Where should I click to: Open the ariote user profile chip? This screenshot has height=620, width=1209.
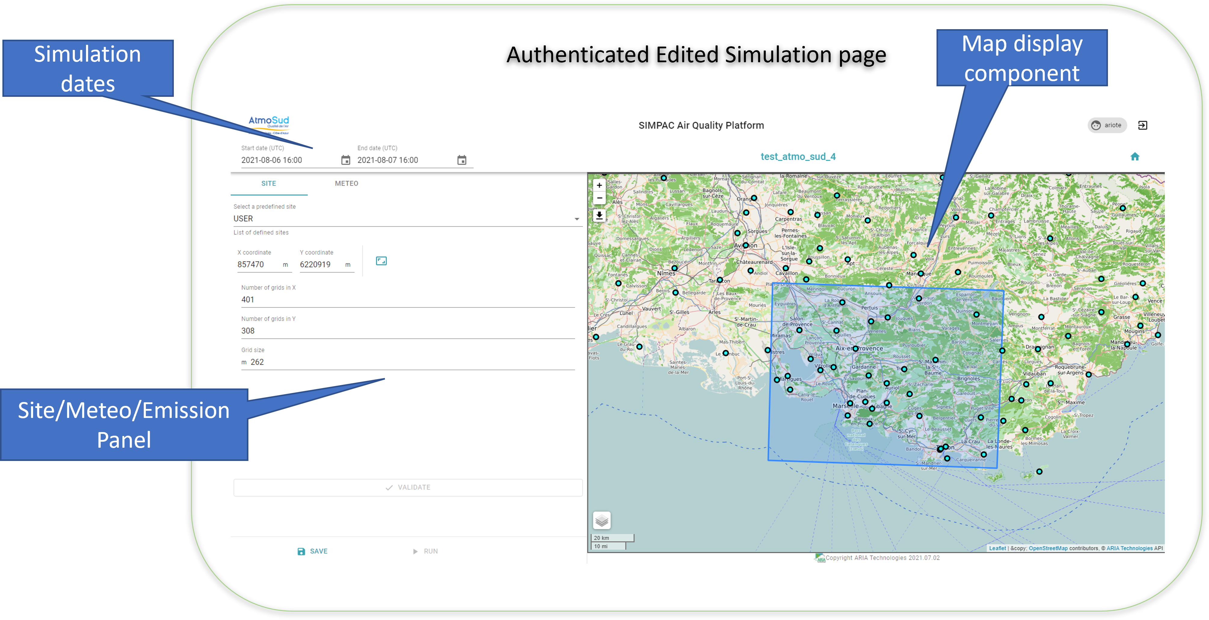point(1107,125)
